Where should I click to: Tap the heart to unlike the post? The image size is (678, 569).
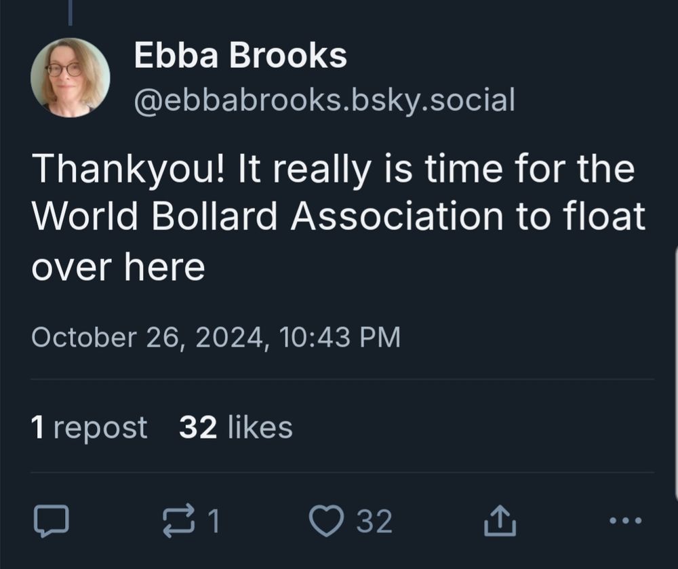point(328,519)
